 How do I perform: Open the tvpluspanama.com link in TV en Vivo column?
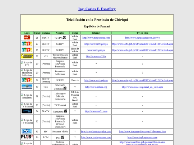[142, 137]
